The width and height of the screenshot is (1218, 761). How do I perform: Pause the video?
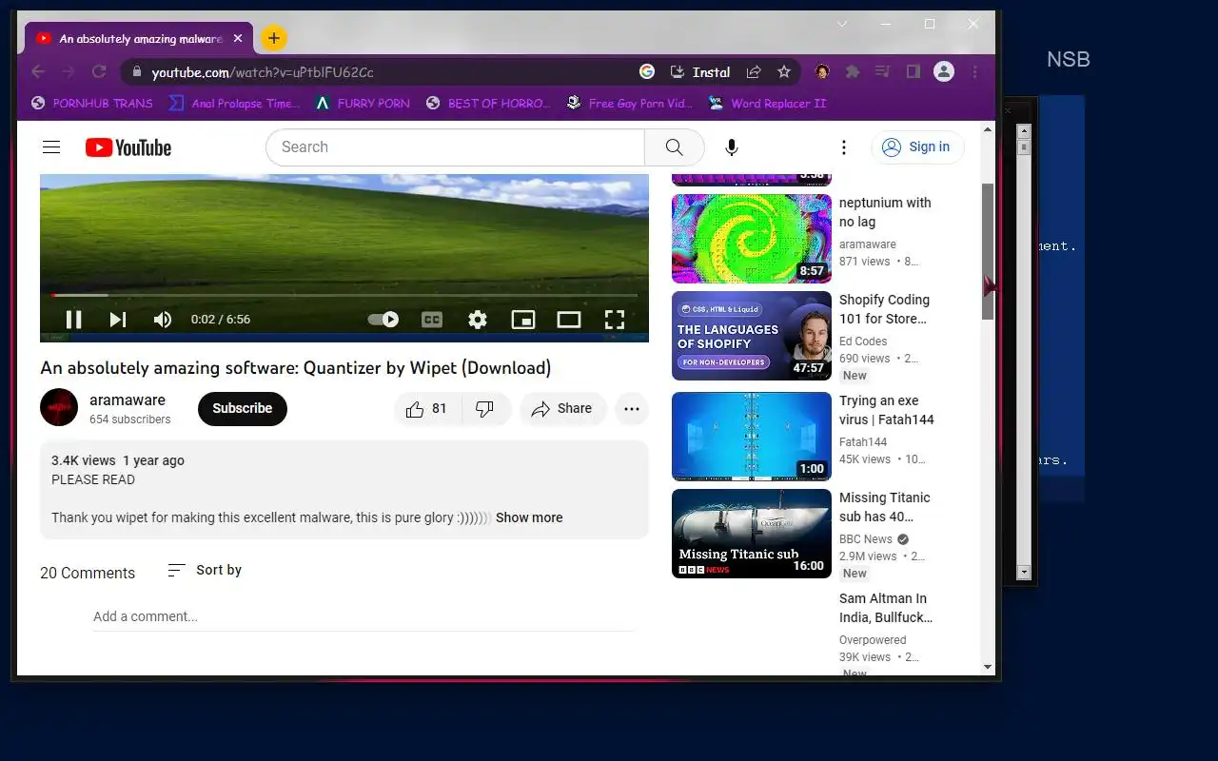point(73,320)
